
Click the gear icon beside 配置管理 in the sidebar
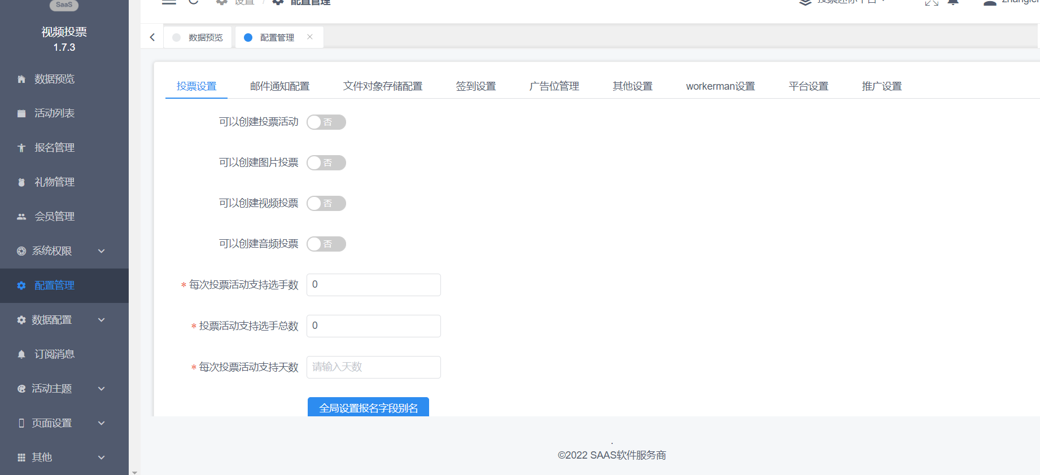coord(21,286)
